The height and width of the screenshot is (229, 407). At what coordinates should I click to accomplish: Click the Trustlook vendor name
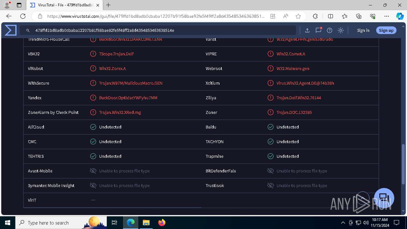[215, 185]
